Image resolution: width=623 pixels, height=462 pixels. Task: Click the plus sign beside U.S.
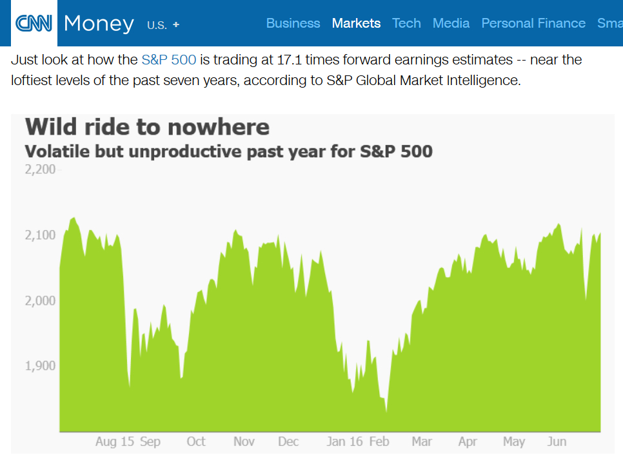pyautogui.click(x=176, y=24)
